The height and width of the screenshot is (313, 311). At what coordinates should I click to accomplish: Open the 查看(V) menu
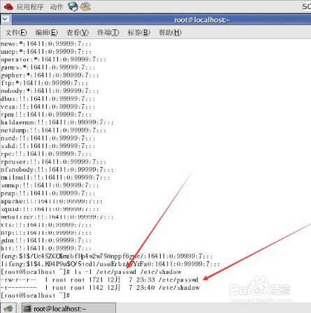78,32
